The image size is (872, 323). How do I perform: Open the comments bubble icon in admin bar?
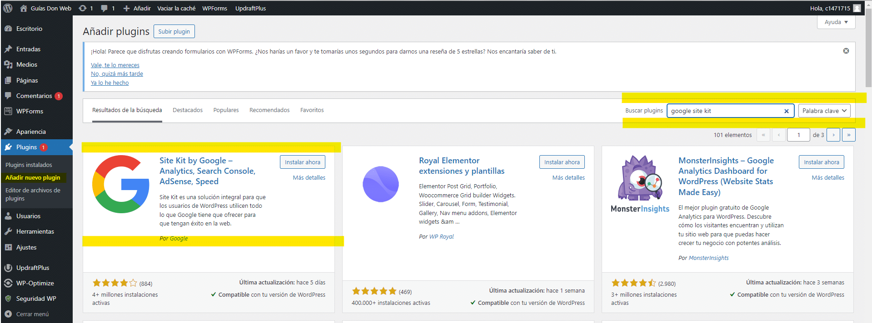(105, 8)
